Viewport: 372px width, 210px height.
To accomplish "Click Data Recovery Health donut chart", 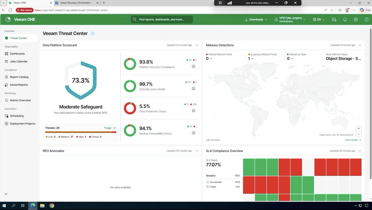I will (130, 86).
